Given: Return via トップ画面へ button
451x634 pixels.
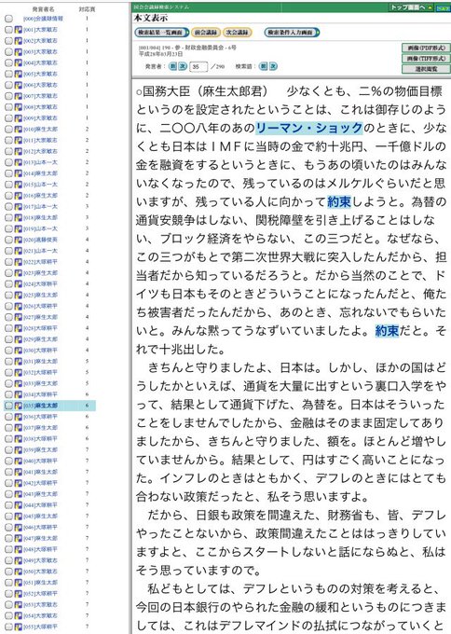Looking at the screenshot, I should coord(411,7).
